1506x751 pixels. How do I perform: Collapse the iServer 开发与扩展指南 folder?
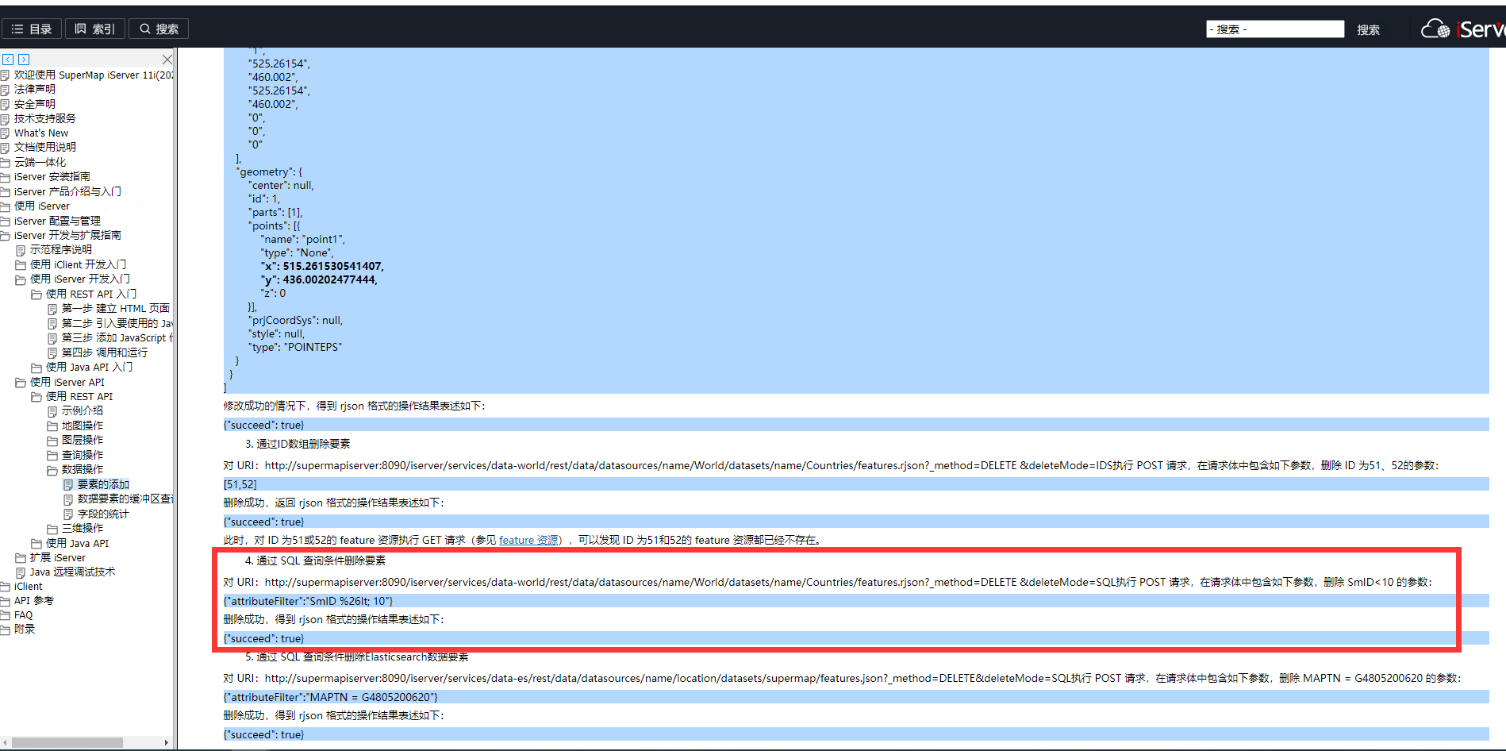click(5, 236)
